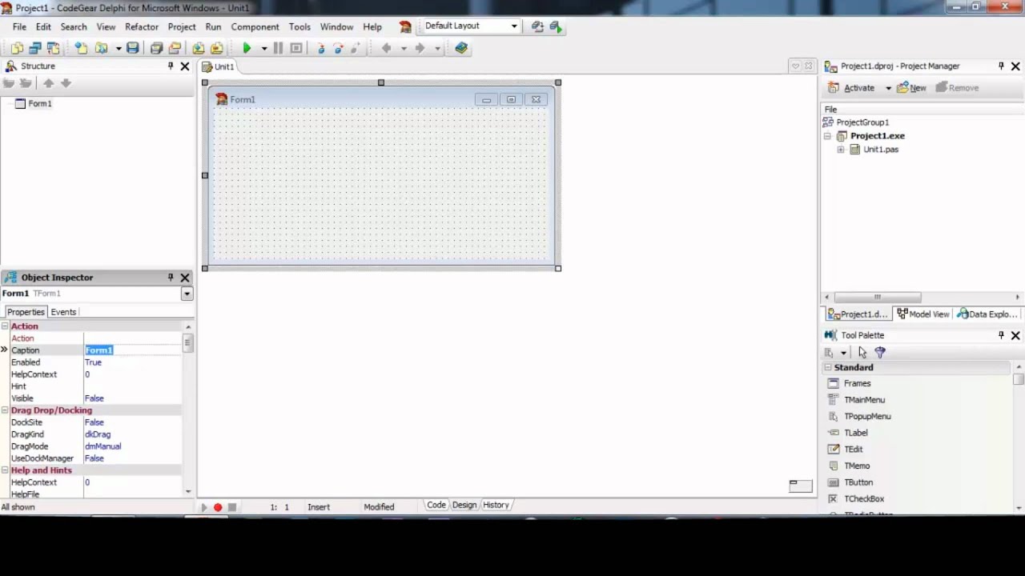Close the Structure panel
The height and width of the screenshot is (576, 1025).
tap(185, 66)
